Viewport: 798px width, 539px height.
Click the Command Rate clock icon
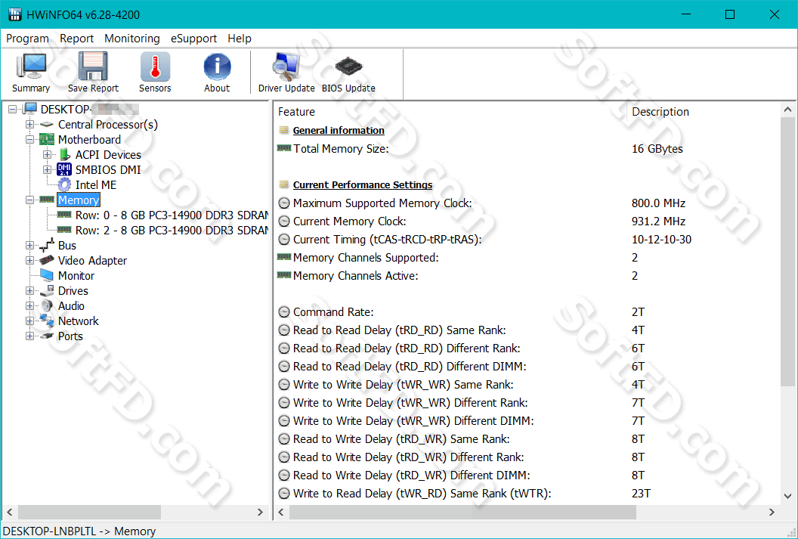tap(284, 312)
